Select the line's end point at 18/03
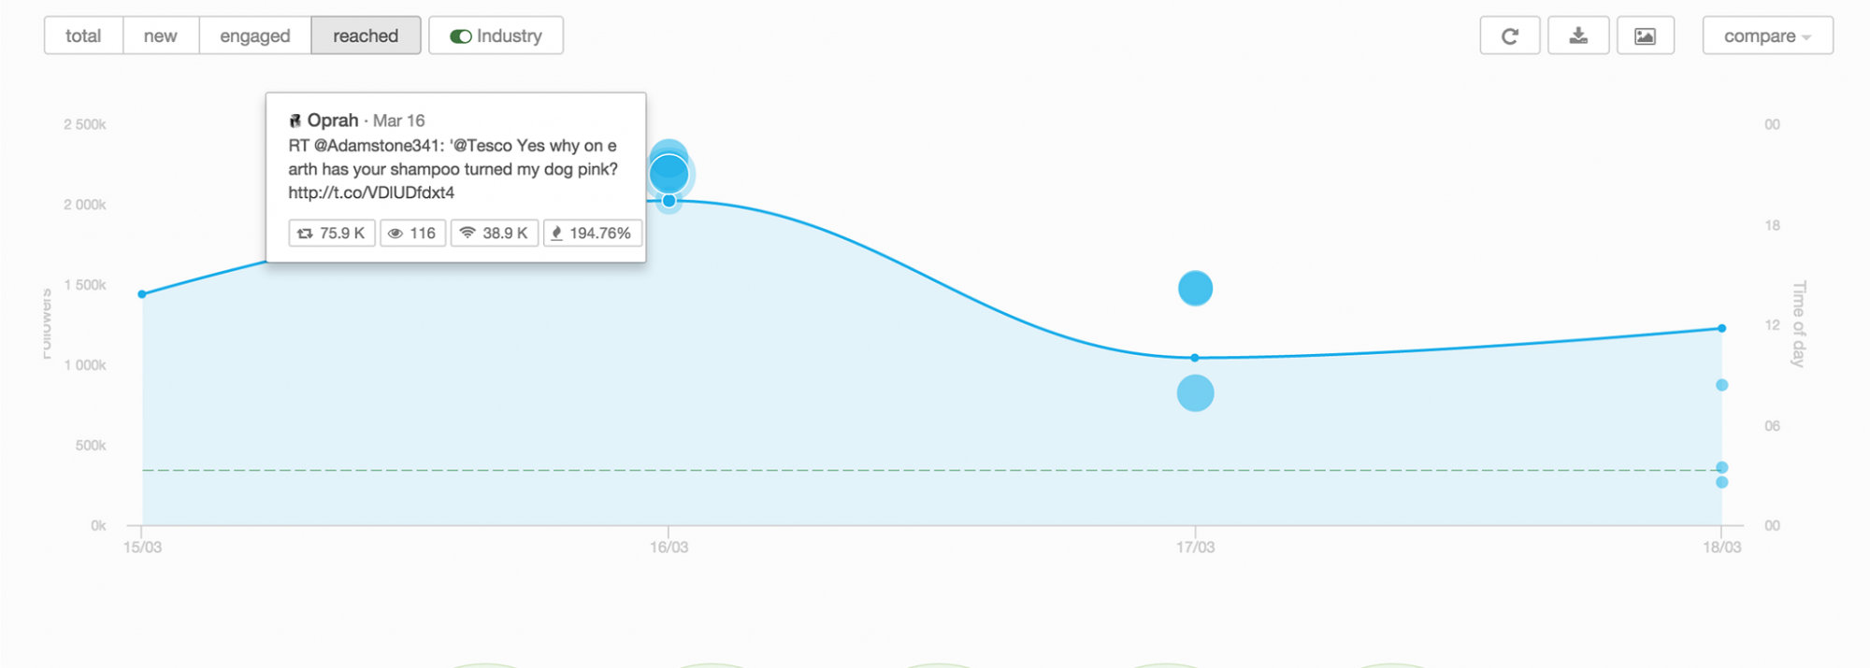The image size is (1870, 668). pos(1721,329)
